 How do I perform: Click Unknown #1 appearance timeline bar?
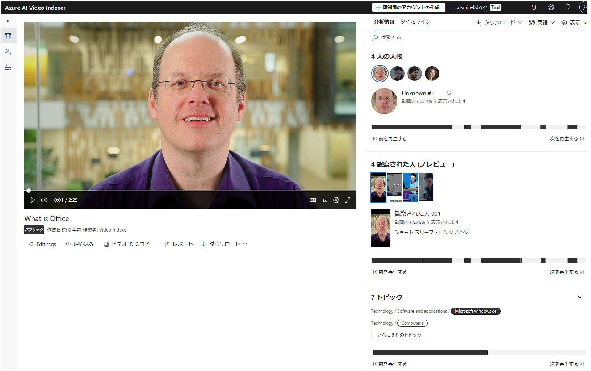tap(479, 127)
